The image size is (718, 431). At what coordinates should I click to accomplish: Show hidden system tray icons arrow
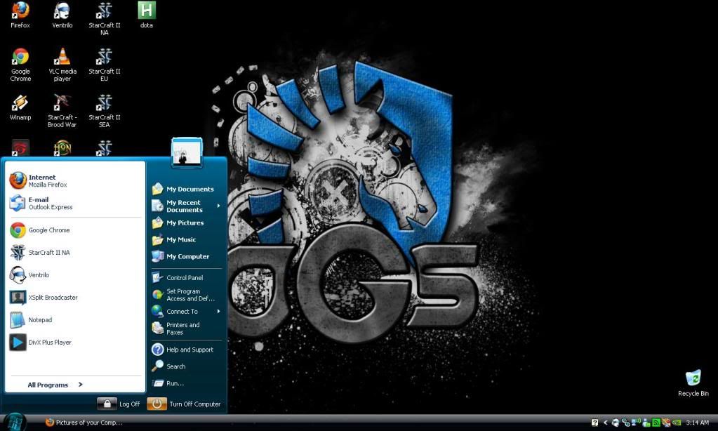coord(605,423)
